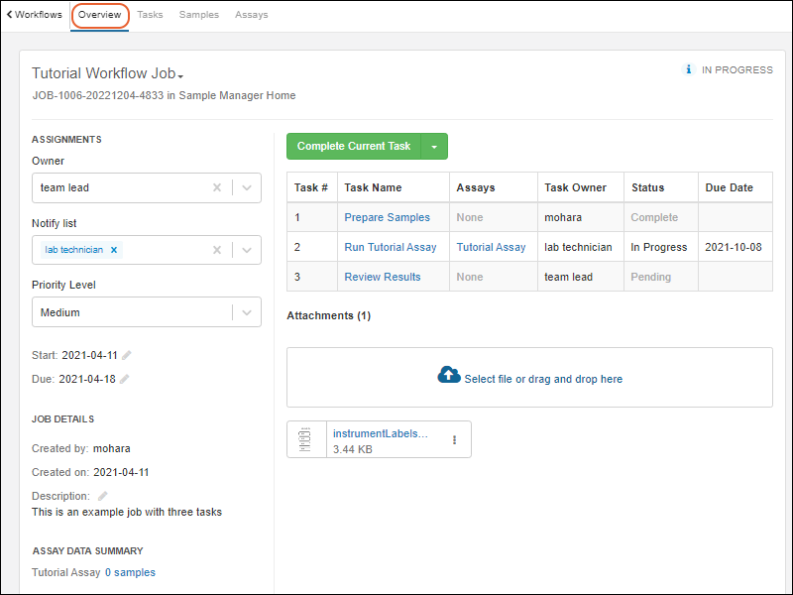
Task: Expand the Owner dropdown
Action: 247,187
